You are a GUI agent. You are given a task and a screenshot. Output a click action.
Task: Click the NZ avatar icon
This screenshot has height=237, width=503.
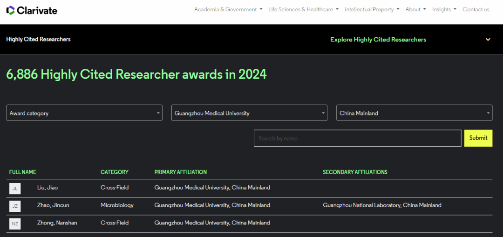click(15, 224)
